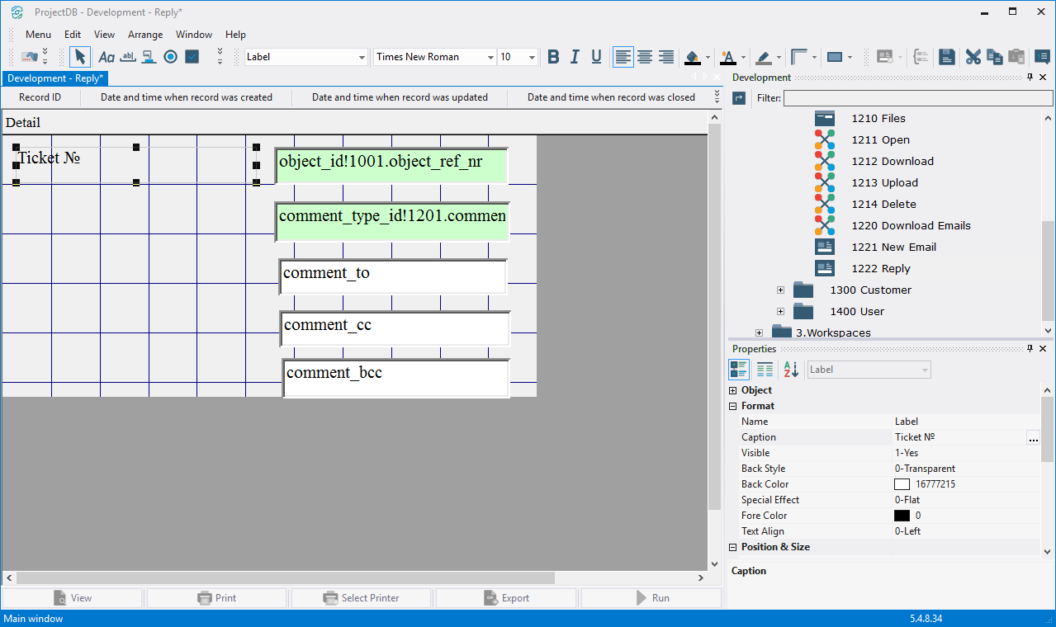Open the Arrange menu
The height and width of the screenshot is (627, 1056).
(145, 35)
